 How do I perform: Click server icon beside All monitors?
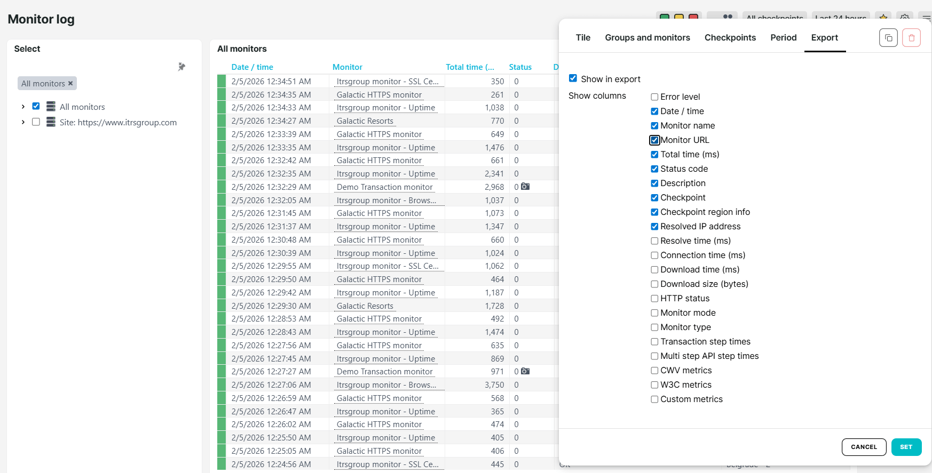coord(51,107)
